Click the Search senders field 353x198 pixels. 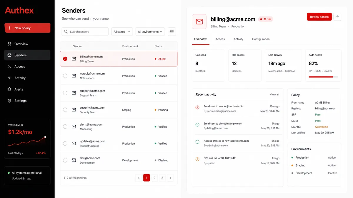coord(85,32)
